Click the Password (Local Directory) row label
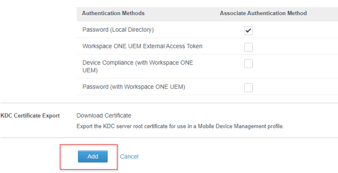 [118, 30]
